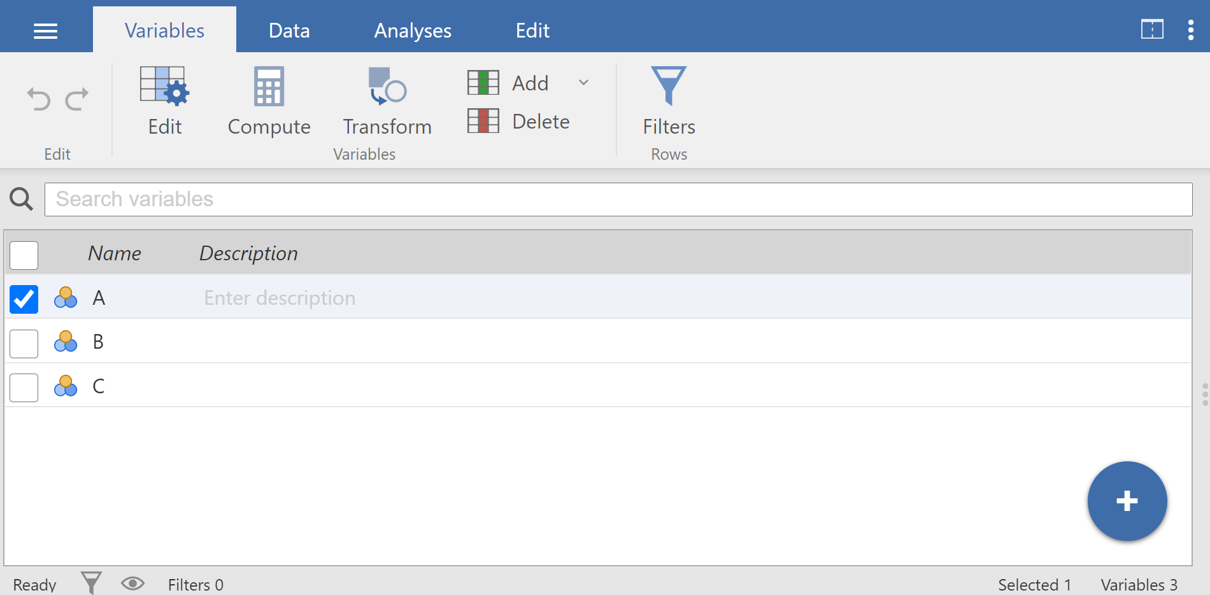Expand the Add variable dropdown arrow
Image resolution: width=1210 pixels, height=595 pixels.
583,83
